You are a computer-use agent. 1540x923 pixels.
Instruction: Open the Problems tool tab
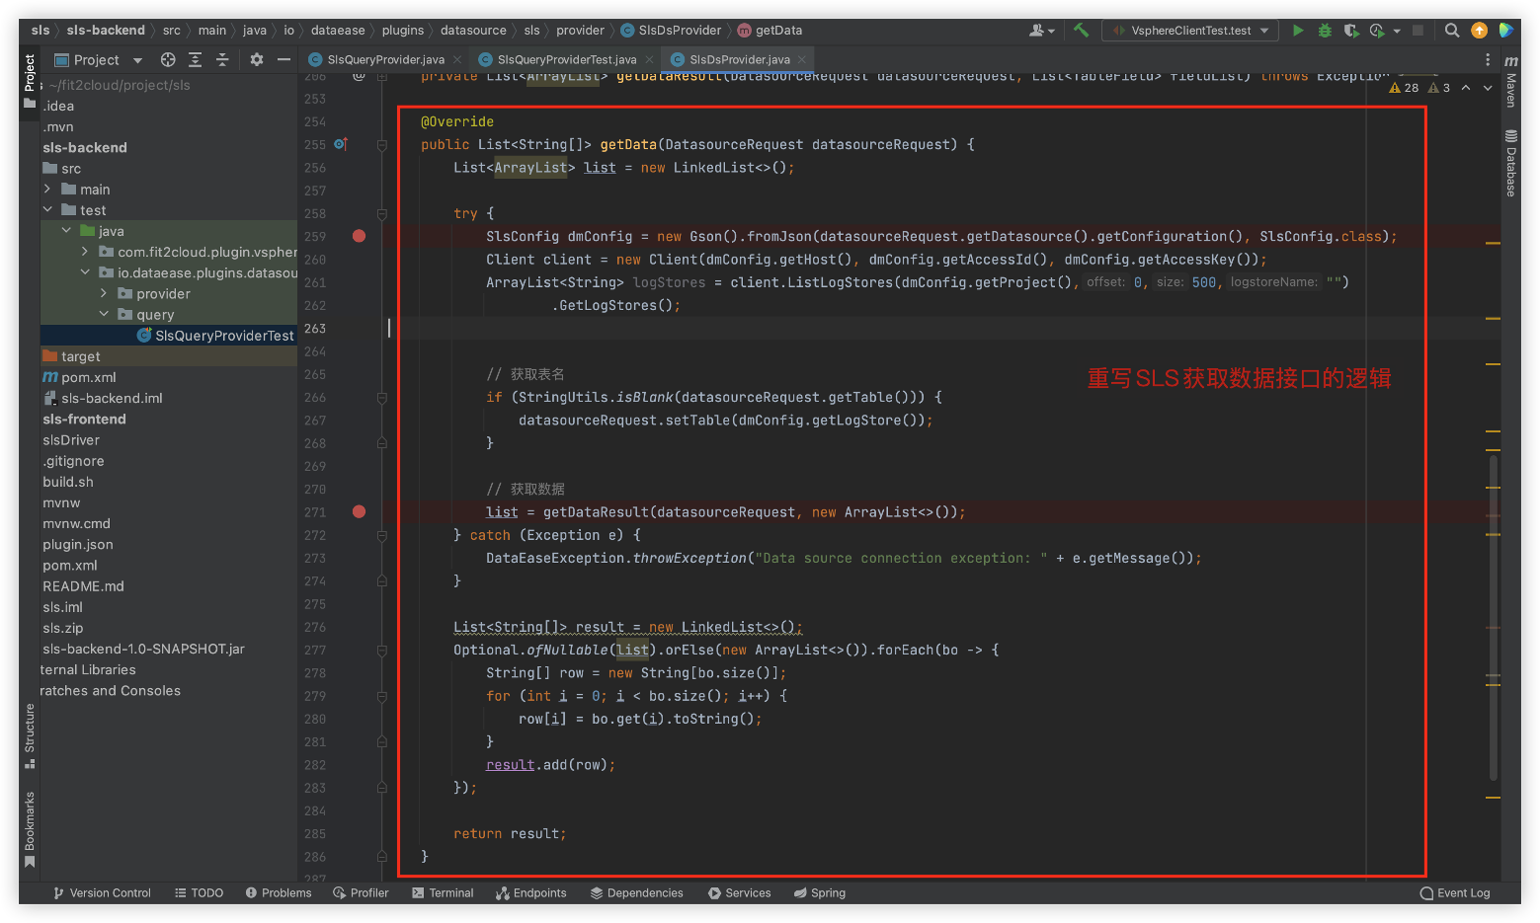[279, 893]
